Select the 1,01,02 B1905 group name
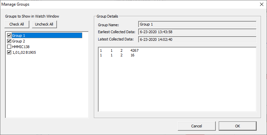The image size is (267, 135). 24,52
